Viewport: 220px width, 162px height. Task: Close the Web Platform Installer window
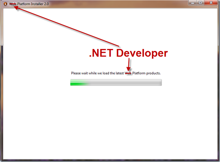tap(211, 3)
